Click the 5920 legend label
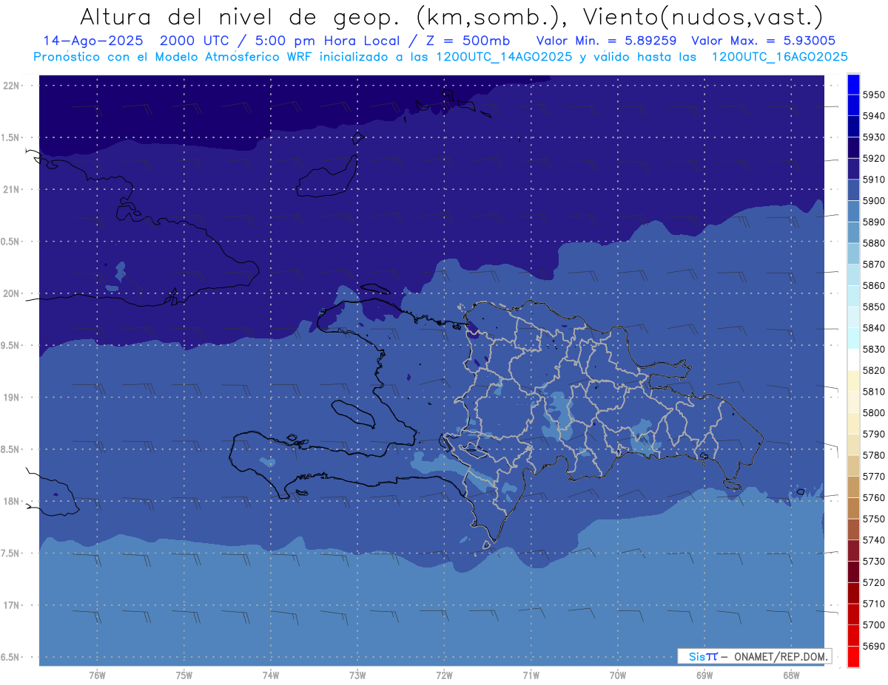The image size is (888, 685). (x=874, y=158)
